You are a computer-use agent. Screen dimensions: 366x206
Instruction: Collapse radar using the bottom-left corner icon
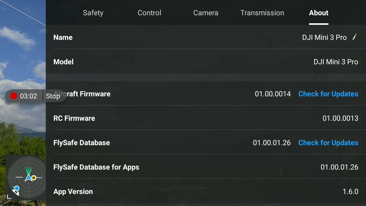[9, 197]
